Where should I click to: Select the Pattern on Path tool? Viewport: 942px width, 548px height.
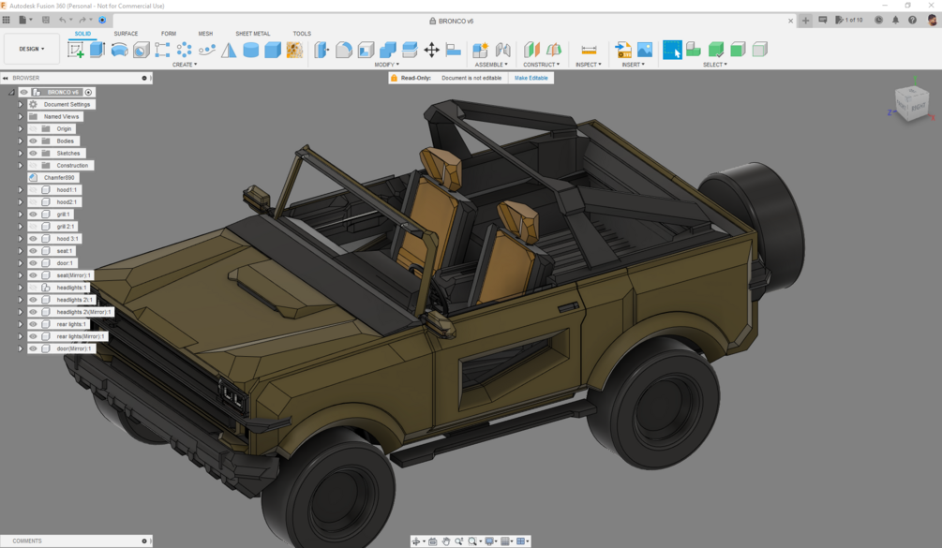[x=206, y=50]
